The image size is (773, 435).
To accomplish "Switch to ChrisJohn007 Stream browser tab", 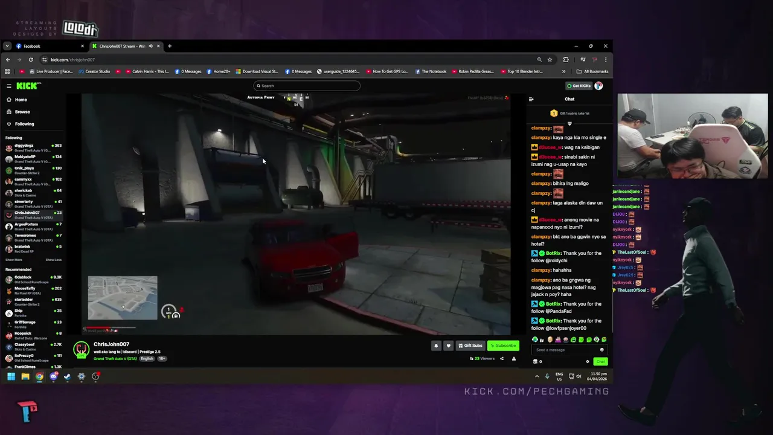I will (x=122, y=46).
